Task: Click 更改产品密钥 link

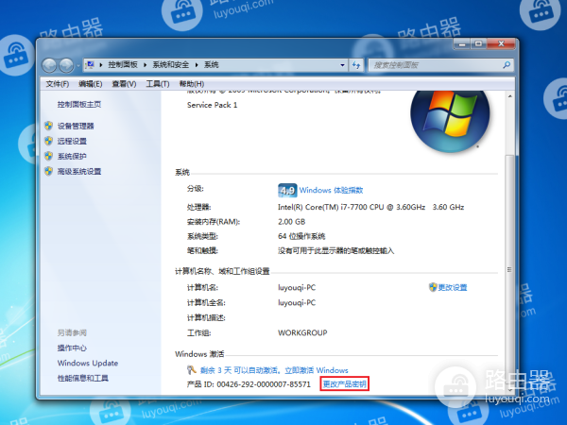Action: 345,383
